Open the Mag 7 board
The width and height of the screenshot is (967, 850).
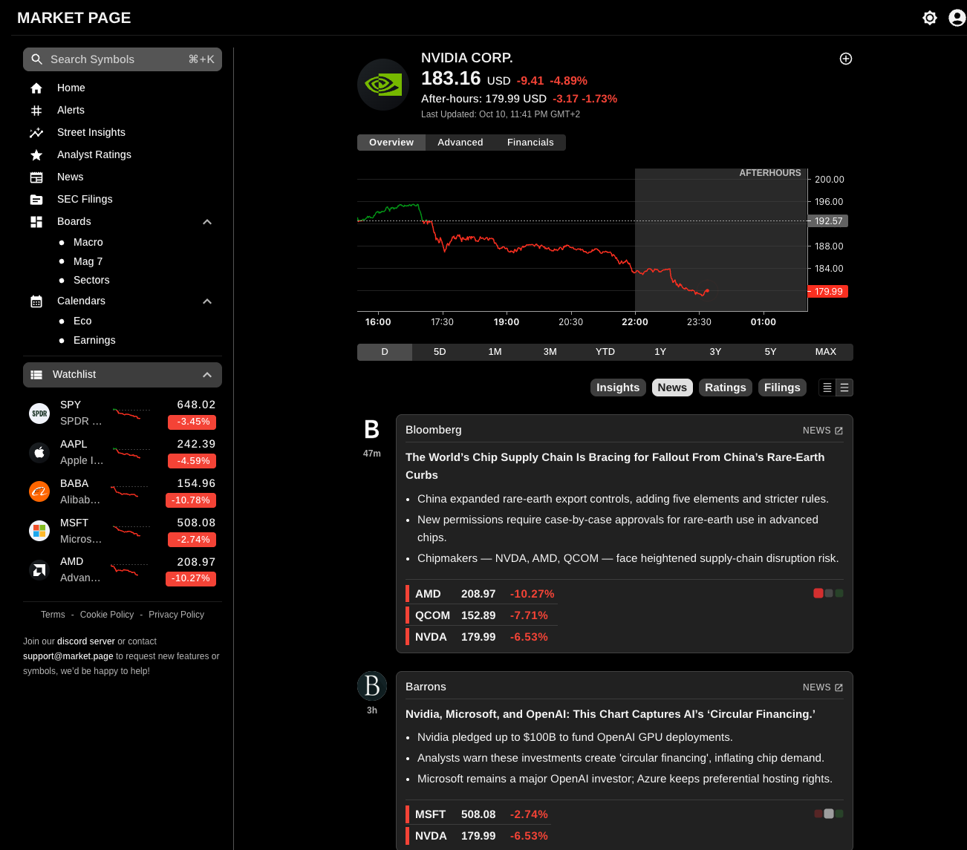88,261
